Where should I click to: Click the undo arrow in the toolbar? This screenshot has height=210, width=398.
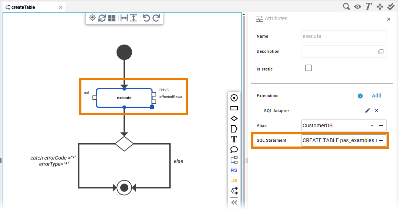pos(146,18)
